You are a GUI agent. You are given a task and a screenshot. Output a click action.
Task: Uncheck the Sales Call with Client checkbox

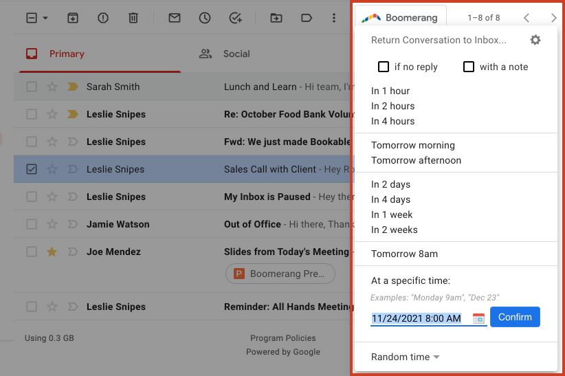pyautogui.click(x=32, y=169)
